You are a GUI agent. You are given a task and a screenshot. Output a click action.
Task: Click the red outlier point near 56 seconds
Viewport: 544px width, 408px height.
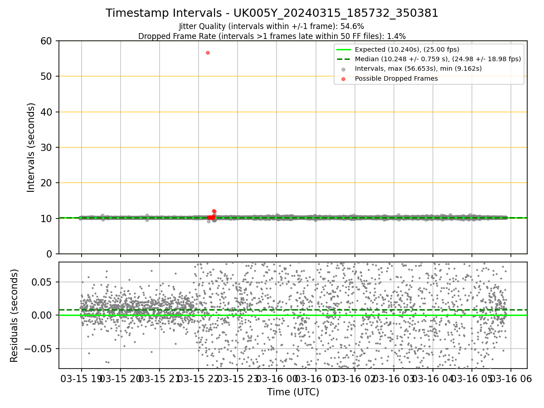click(x=208, y=53)
